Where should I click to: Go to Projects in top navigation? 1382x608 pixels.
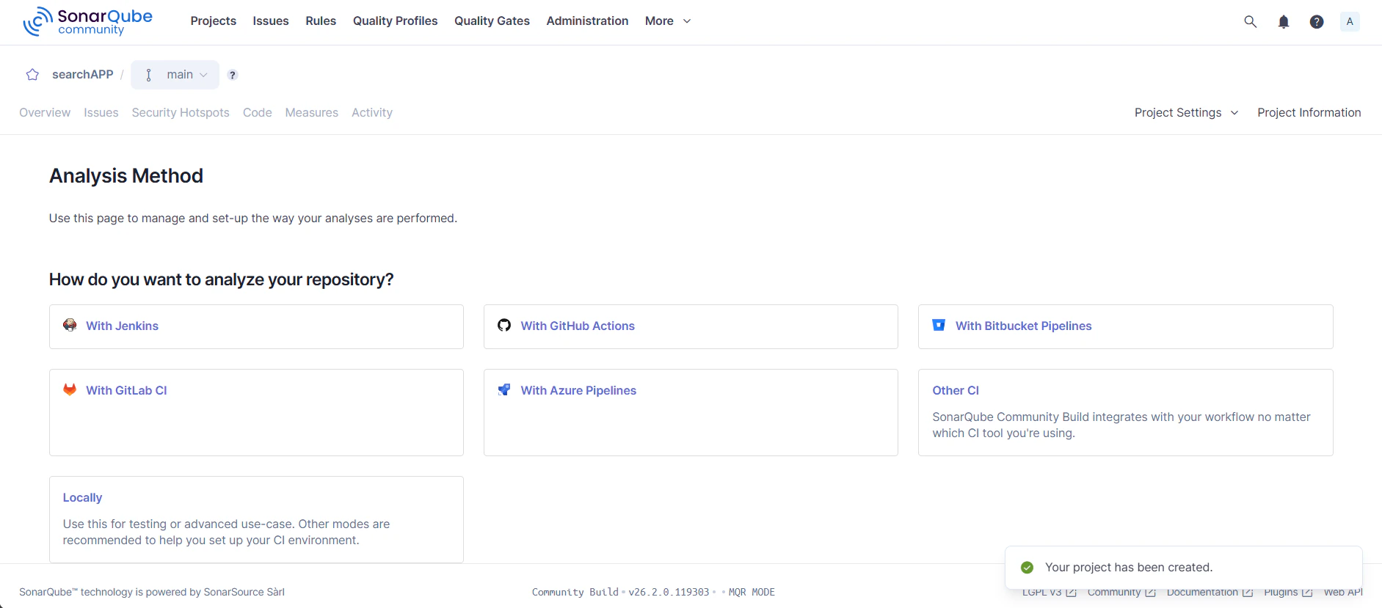click(214, 21)
